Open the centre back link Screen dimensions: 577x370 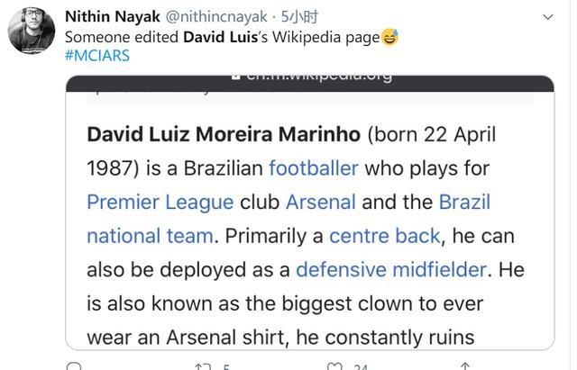pos(384,236)
